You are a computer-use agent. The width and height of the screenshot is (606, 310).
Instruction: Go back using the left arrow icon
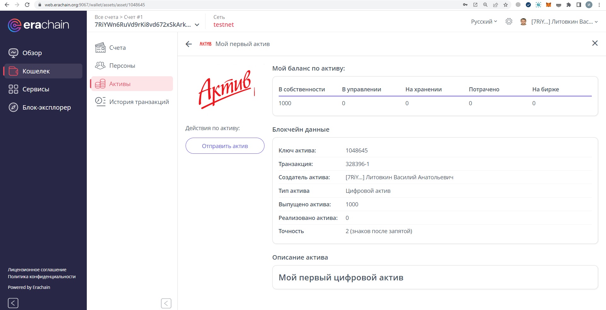[189, 44]
